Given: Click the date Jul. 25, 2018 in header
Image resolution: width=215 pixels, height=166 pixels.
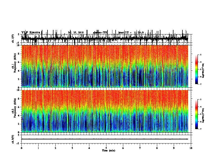Looking at the screenshot, I should (76, 33).
